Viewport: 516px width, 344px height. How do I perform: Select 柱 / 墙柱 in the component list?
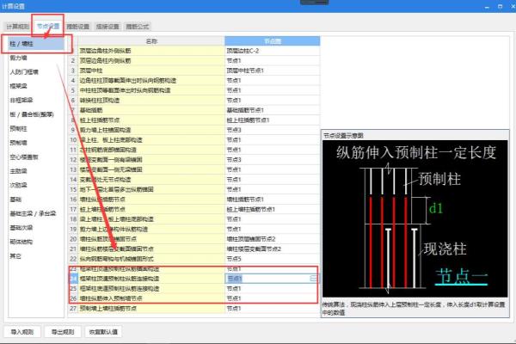(x=36, y=44)
